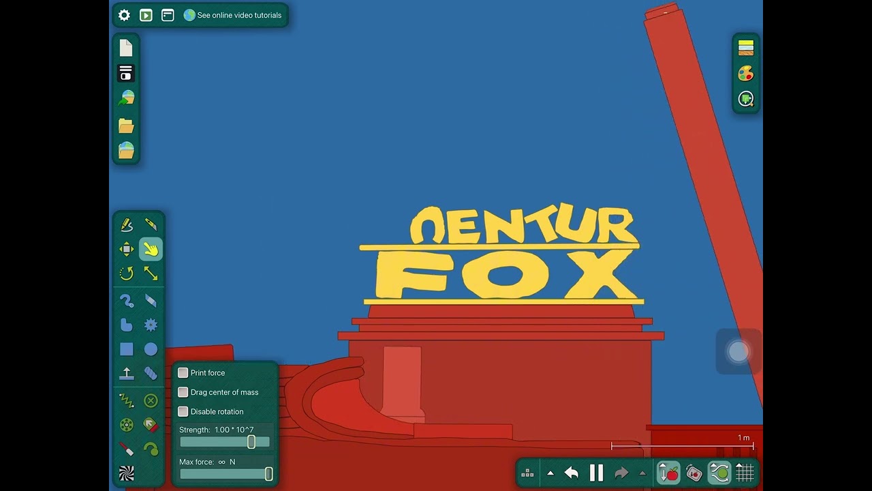The height and width of the screenshot is (491, 872).
Task: Toggle air friction green ball icon
Action: (x=719, y=473)
